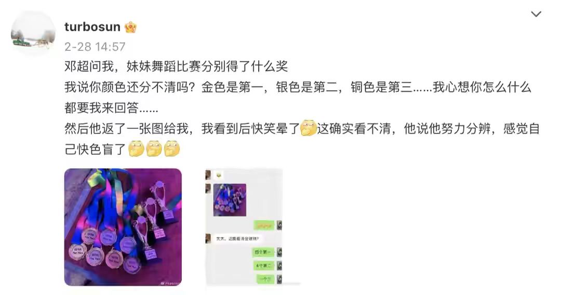
Task: Click the post timestamp 2-28 14:57
Action: point(95,47)
